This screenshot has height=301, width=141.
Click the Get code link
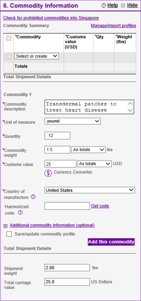(x=100, y=206)
